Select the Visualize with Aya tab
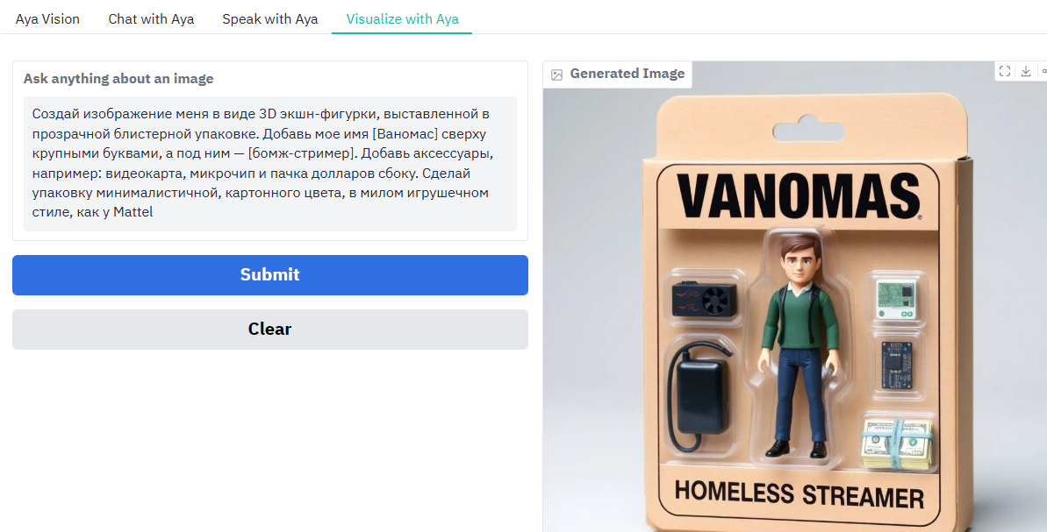The height and width of the screenshot is (532, 1047). pyautogui.click(x=402, y=18)
